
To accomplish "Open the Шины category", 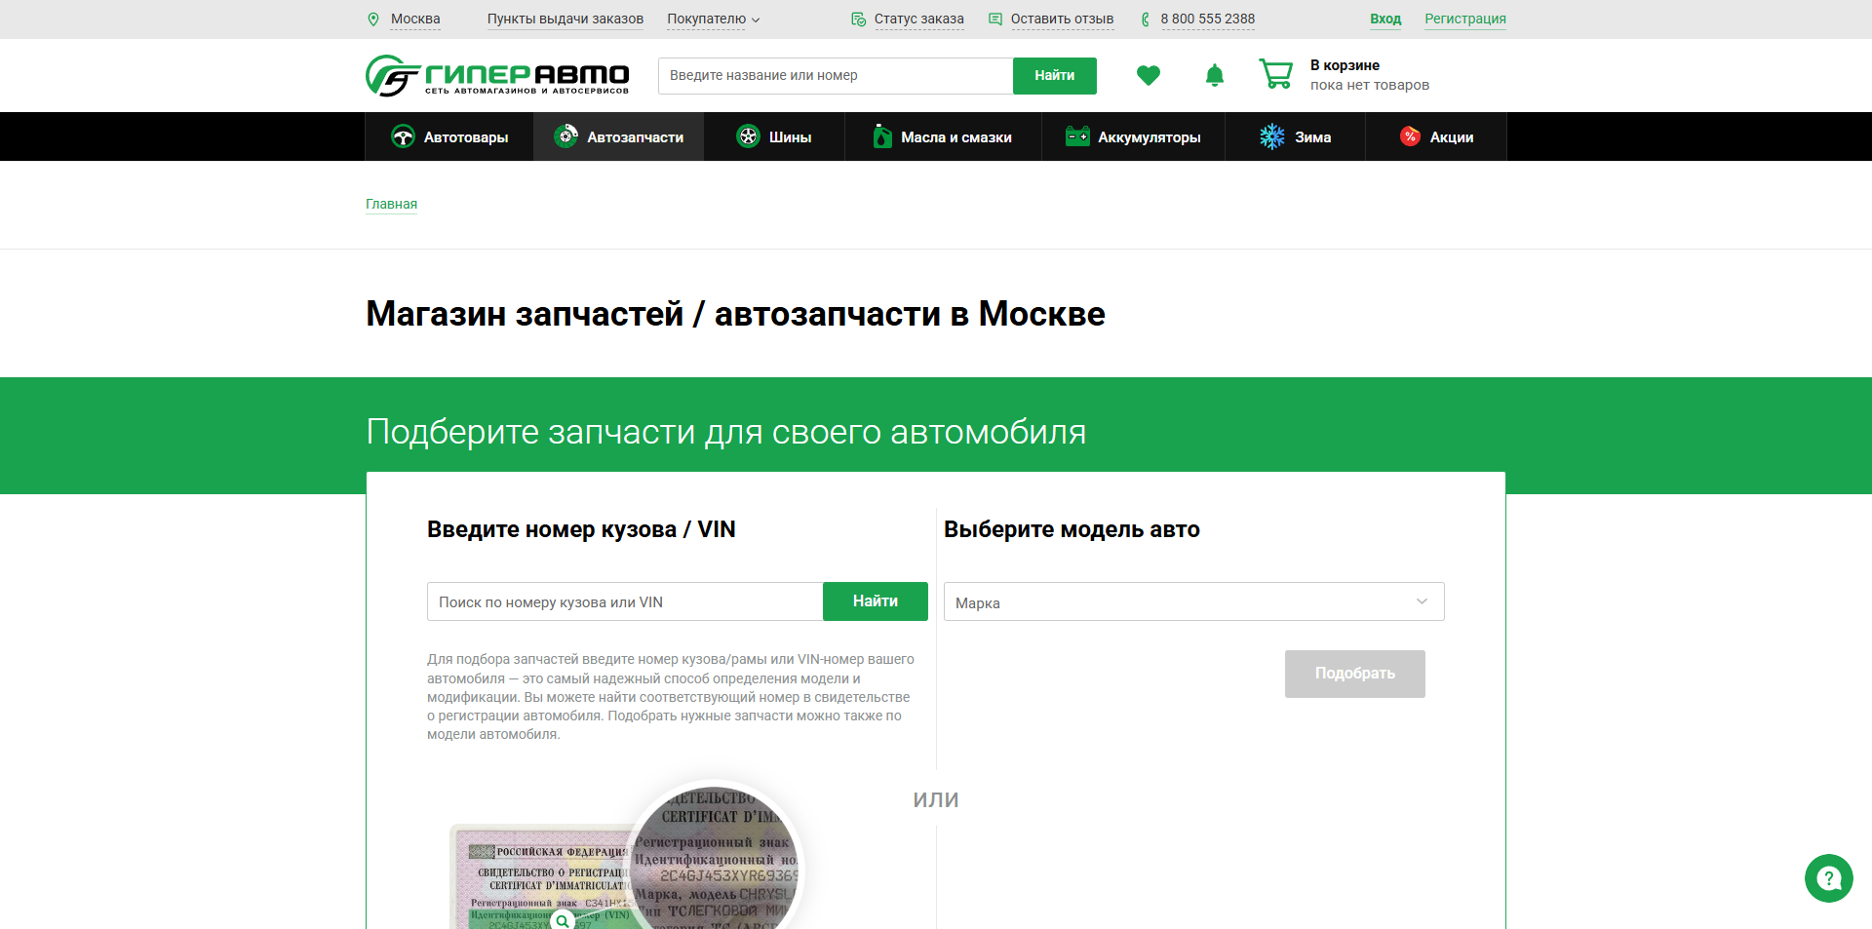I will tap(774, 136).
